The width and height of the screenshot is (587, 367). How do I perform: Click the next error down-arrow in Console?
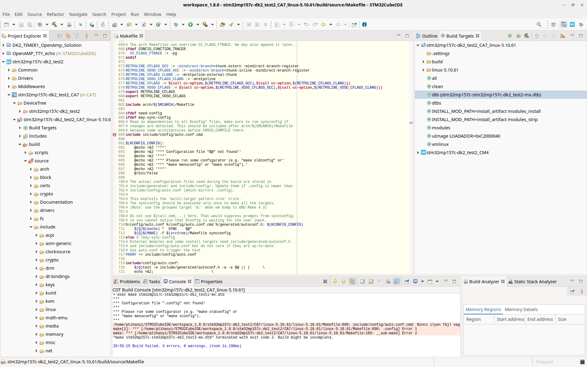(335, 281)
